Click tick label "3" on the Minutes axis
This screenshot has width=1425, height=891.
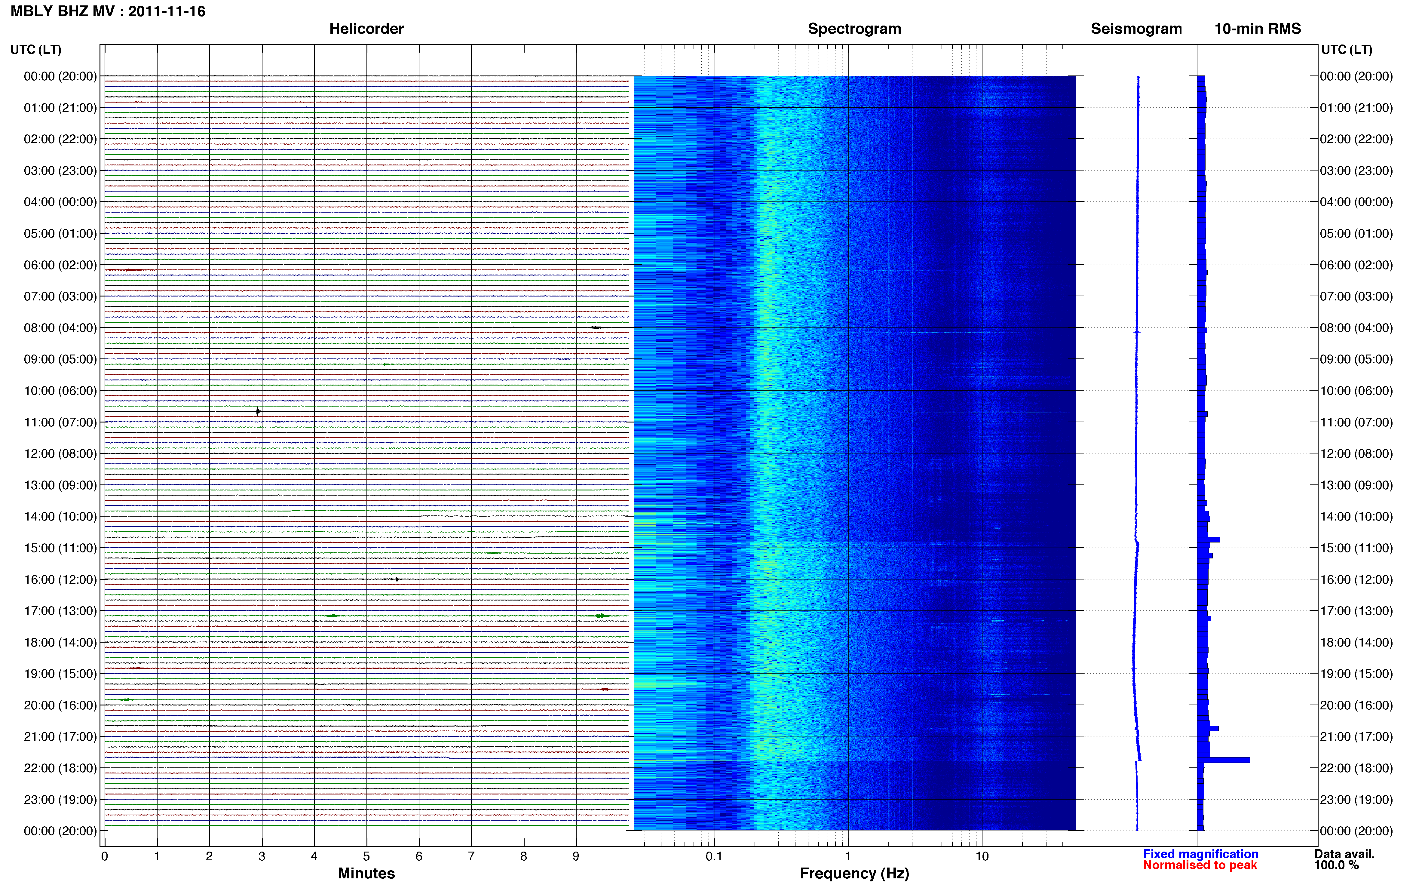click(262, 856)
